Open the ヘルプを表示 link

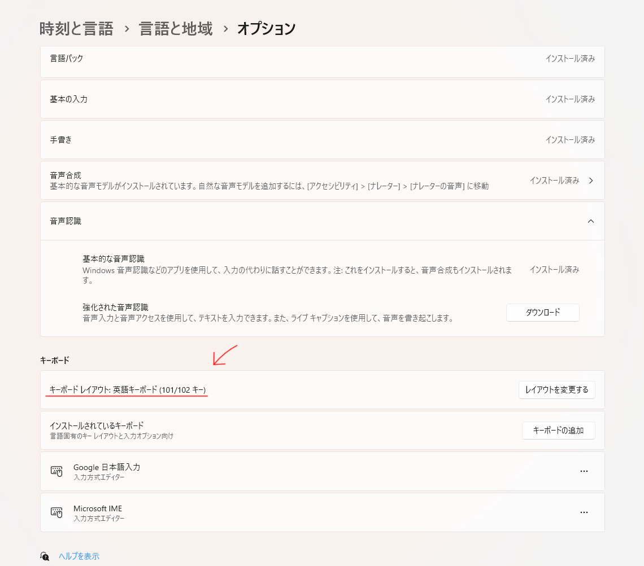[79, 556]
